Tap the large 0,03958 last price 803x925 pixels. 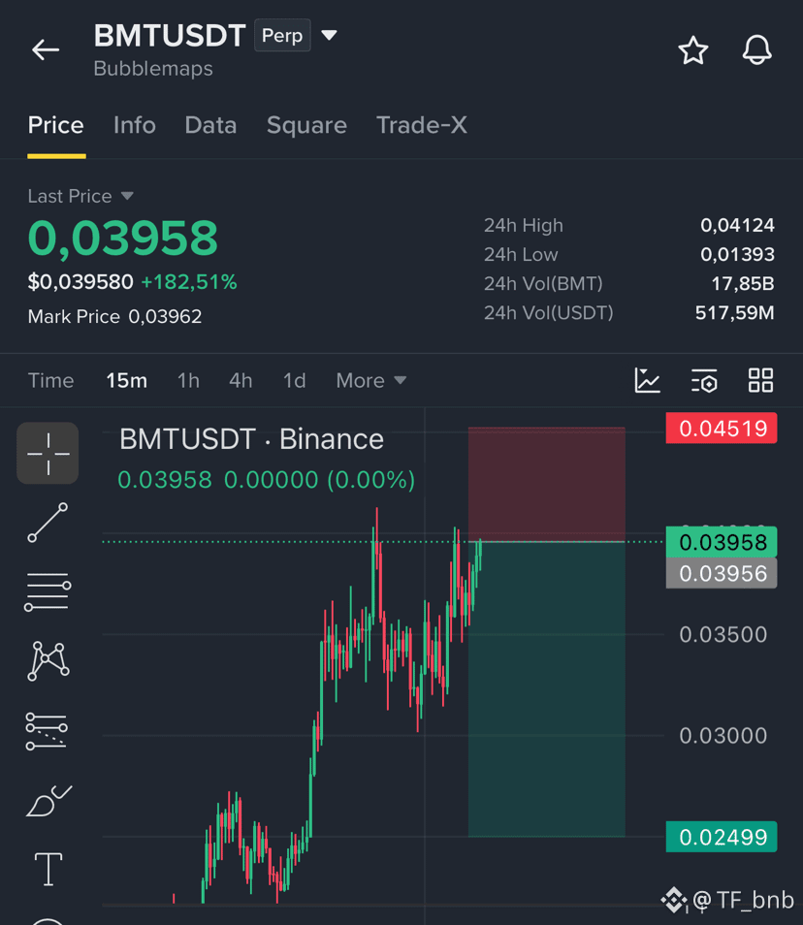pyautogui.click(x=123, y=239)
